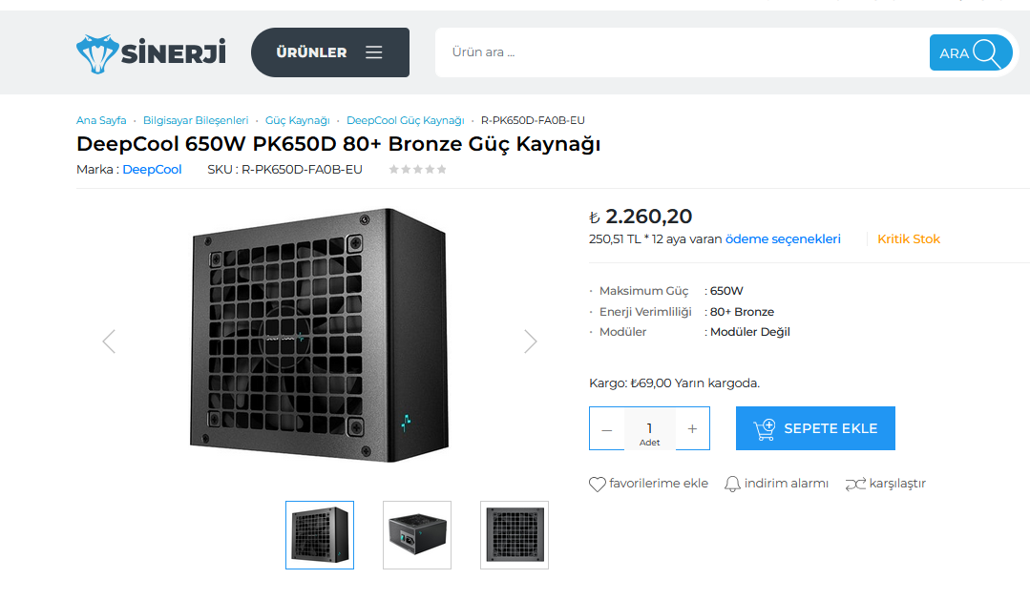
Task: Show next product image with right arrow
Action: [x=531, y=341]
